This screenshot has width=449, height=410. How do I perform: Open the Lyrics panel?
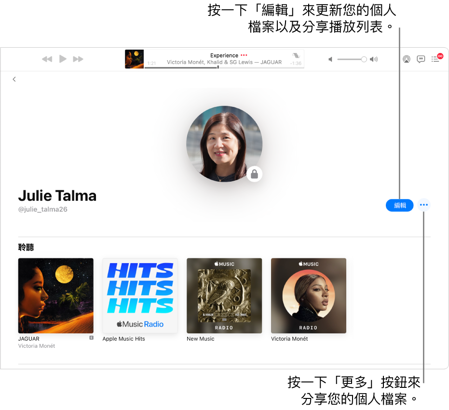pyautogui.click(x=421, y=59)
